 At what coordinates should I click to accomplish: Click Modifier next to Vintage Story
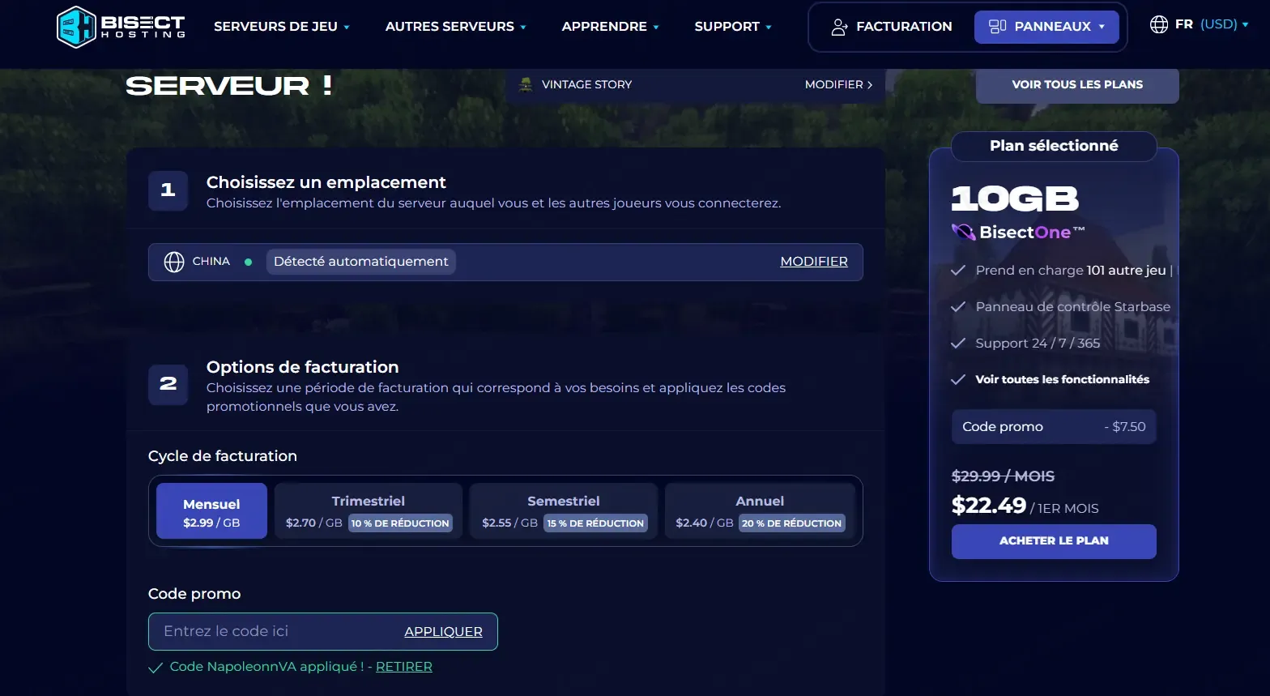coord(838,84)
